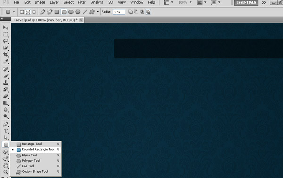Toggle Intersect path areas option
Viewport: 283px width, 178px height.
[x=142, y=12]
